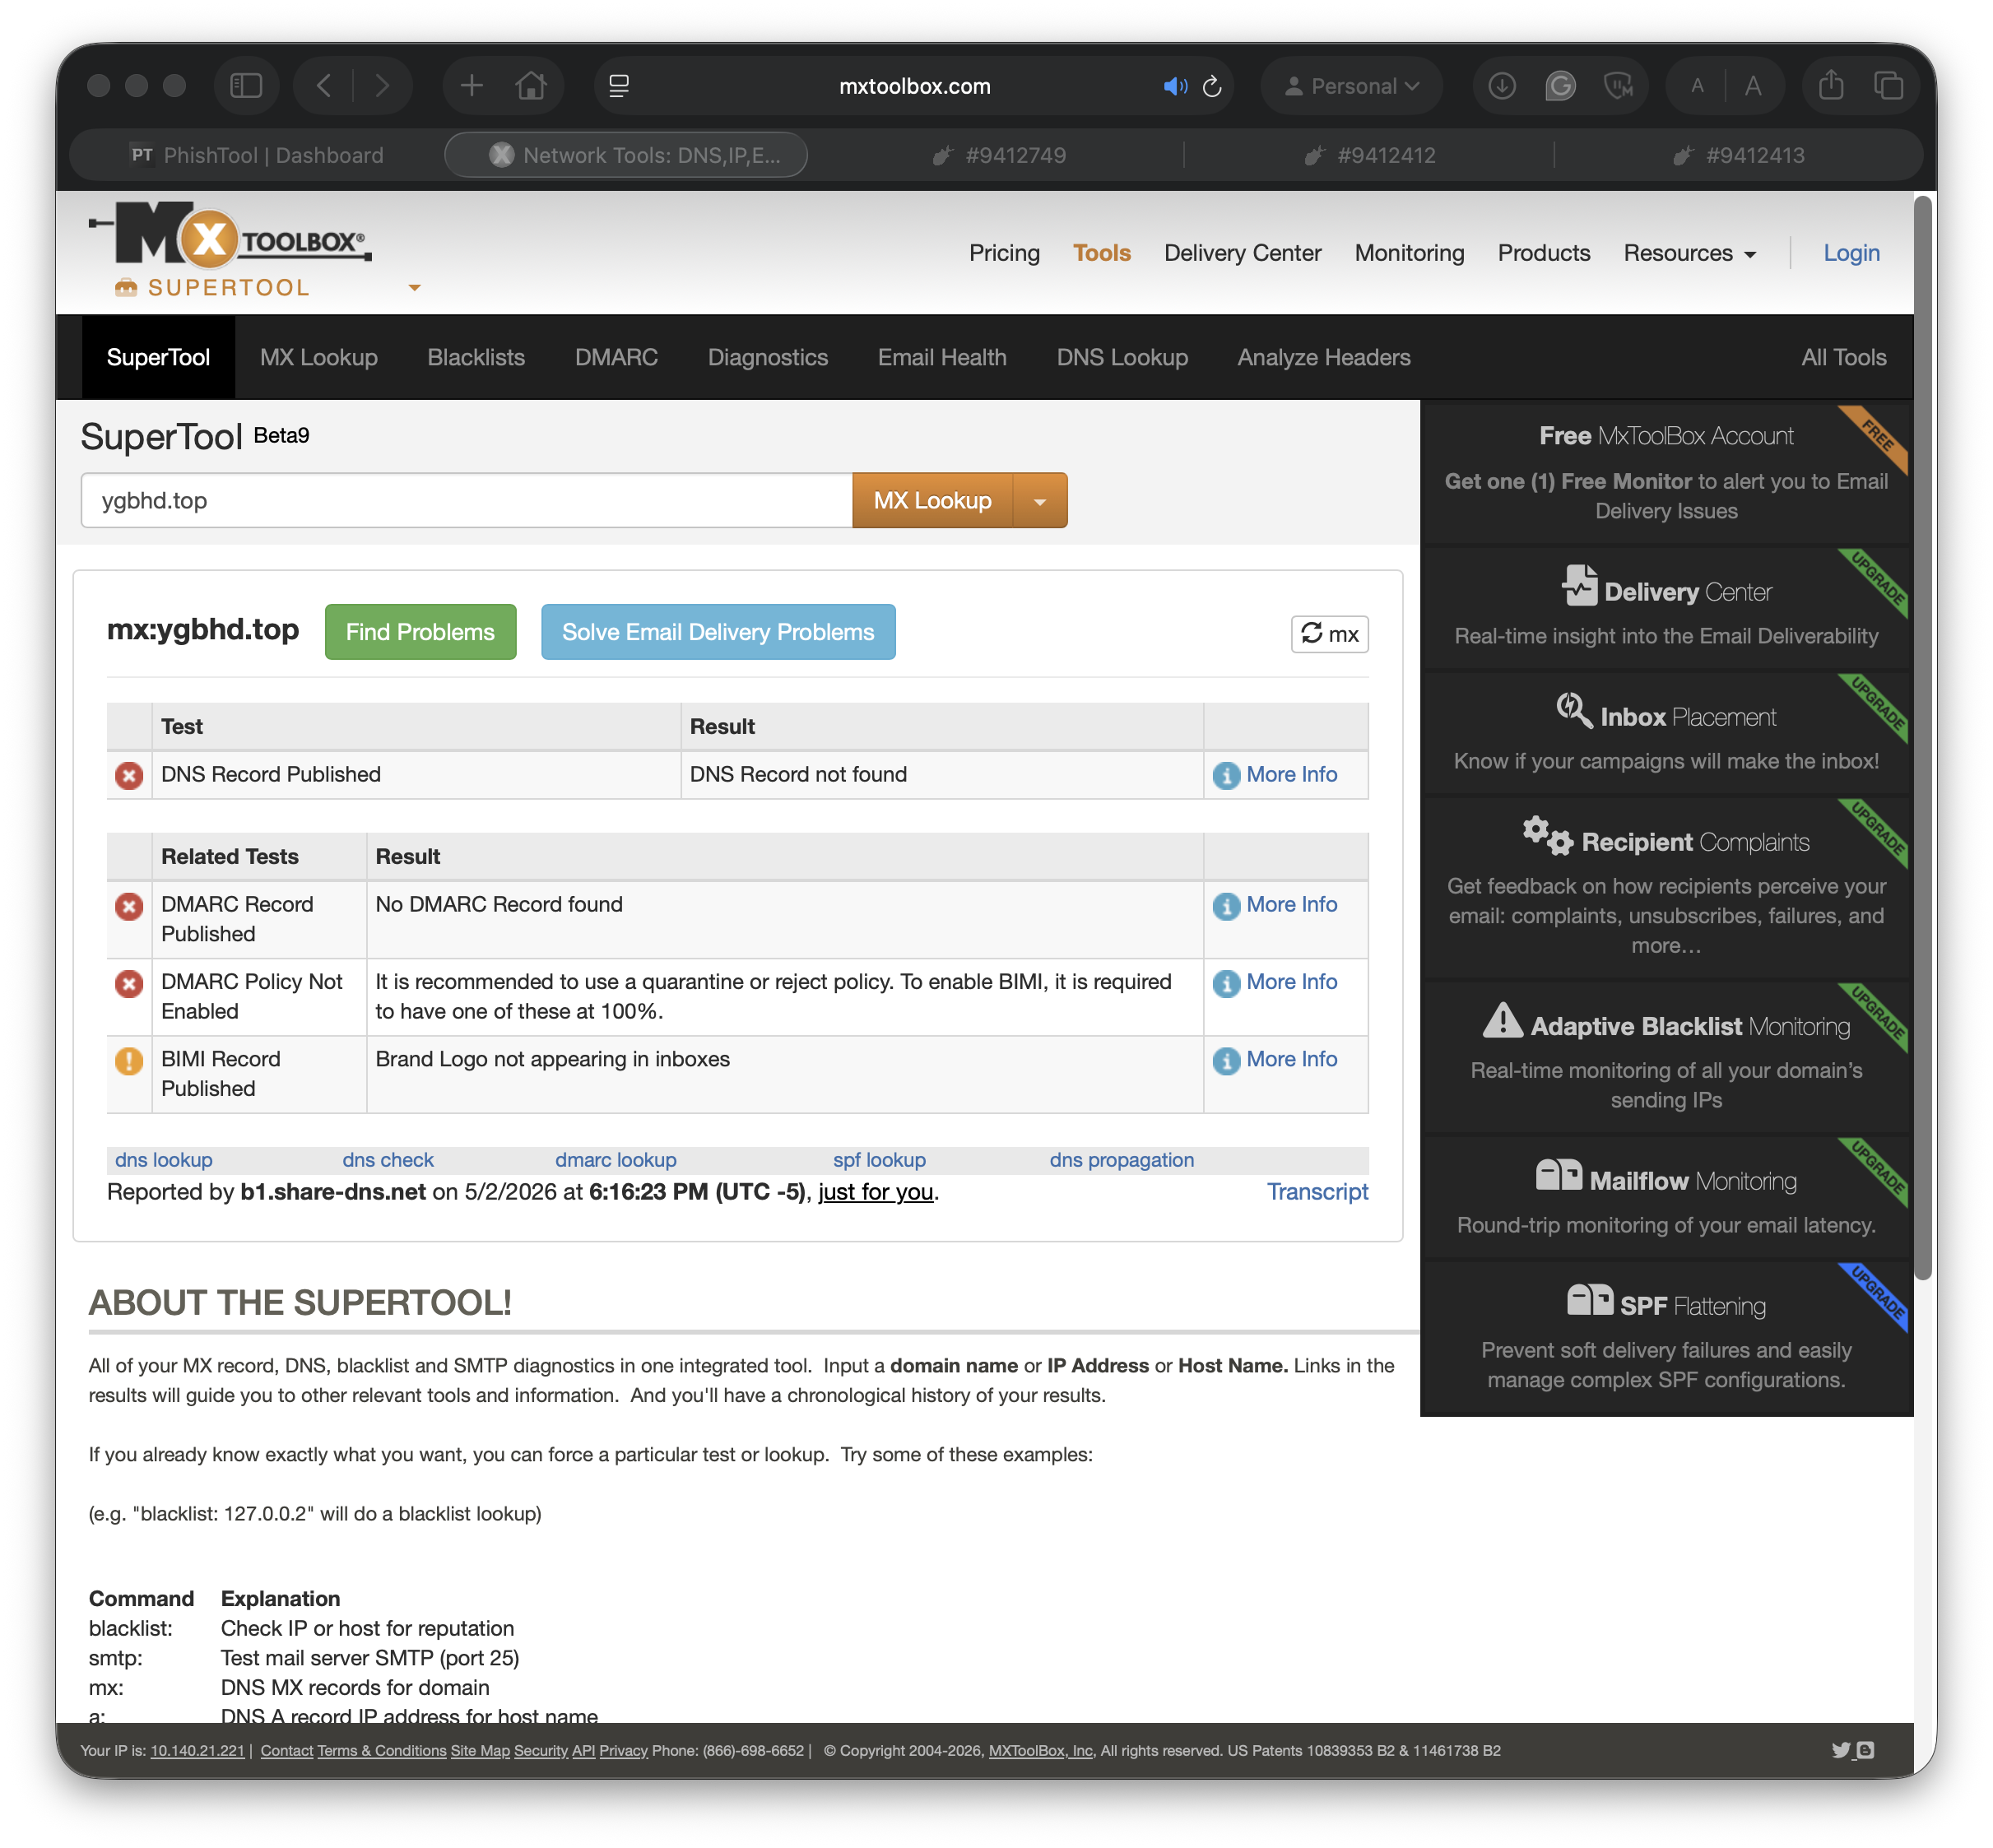Open the spf lookup link
The width and height of the screenshot is (1993, 1848).
pyautogui.click(x=879, y=1160)
